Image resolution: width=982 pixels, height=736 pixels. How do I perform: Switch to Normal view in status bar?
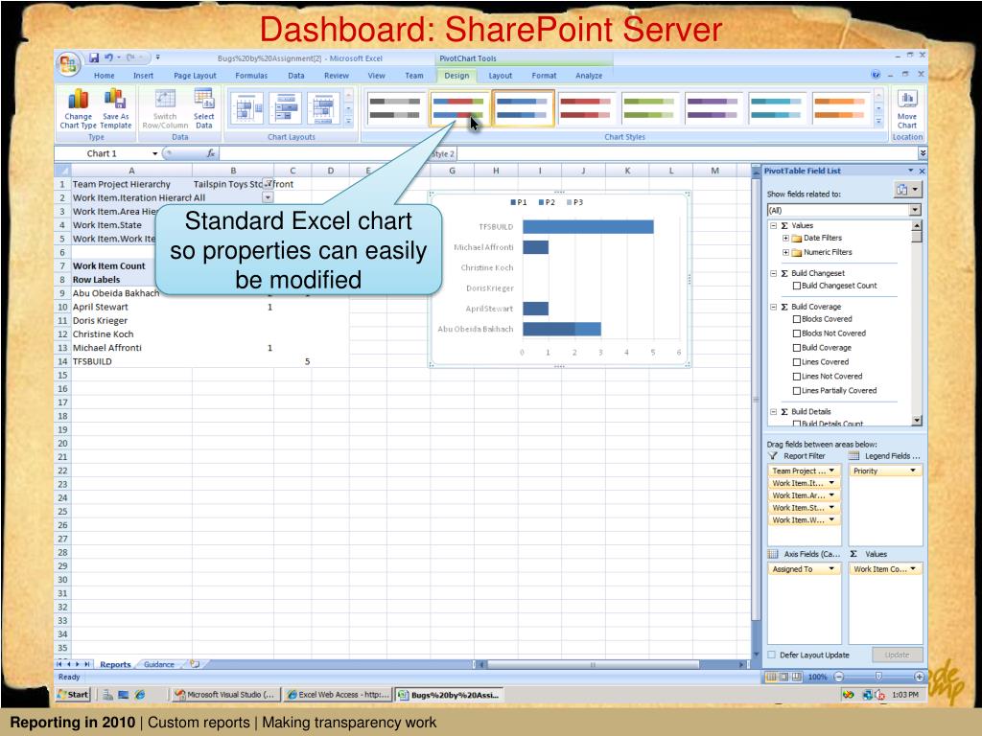pos(772,677)
